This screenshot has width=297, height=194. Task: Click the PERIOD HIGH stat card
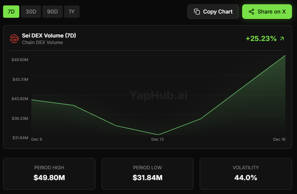pos(49,174)
